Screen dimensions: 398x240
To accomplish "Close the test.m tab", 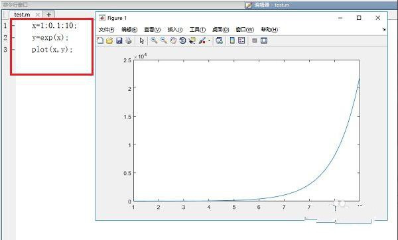I will [38, 15].
